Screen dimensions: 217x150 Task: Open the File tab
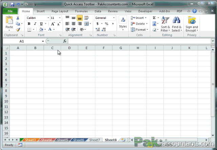[10, 11]
